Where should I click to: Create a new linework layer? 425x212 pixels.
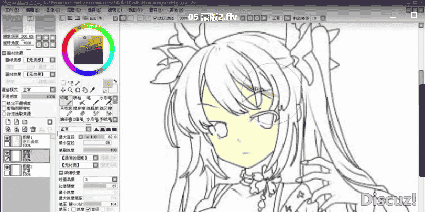pyautogui.click(x=17, y=122)
